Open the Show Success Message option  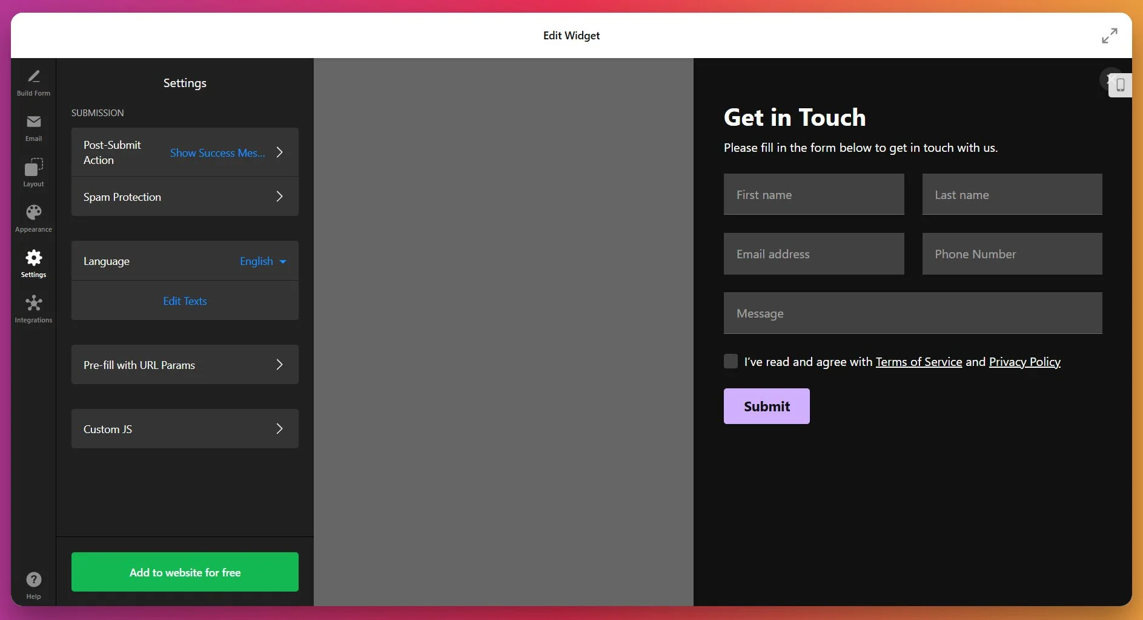tap(217, 152)
